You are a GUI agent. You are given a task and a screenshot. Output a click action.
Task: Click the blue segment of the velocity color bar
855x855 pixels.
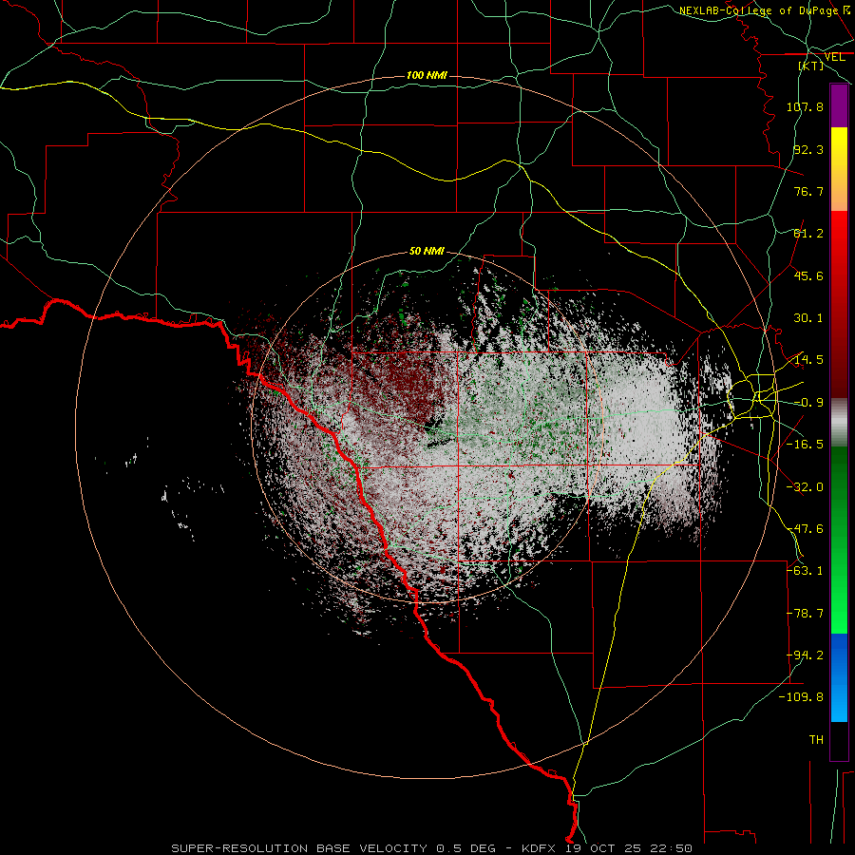(839, 677)
